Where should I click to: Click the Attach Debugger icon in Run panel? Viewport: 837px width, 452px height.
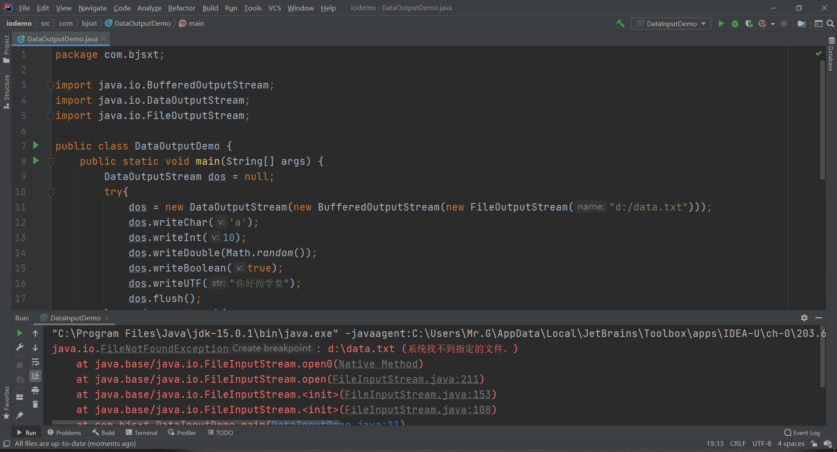(x=20, y=380)
